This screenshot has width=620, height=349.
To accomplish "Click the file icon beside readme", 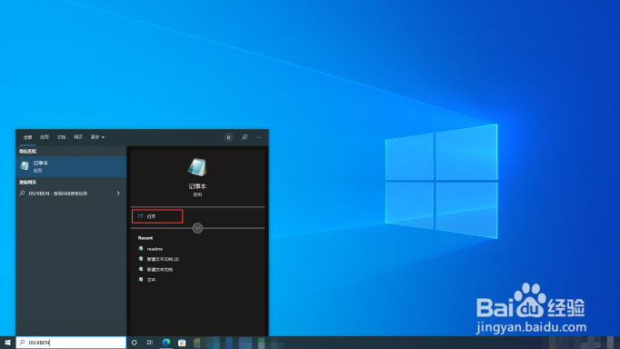I will (141, 249).
